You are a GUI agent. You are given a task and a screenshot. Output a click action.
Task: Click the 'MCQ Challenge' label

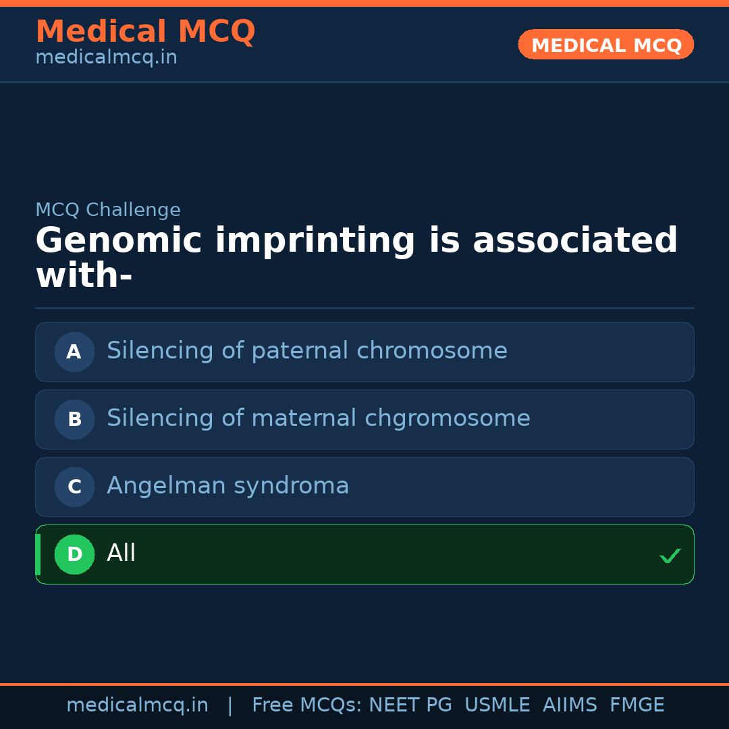click(108, 210)
